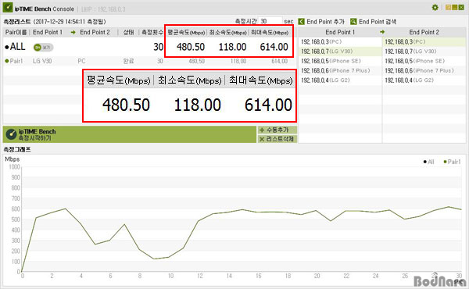Start measurement with ipTIME Bench gauge icon
Viewport: 469px width, 289px height.
tap(11, 134)
